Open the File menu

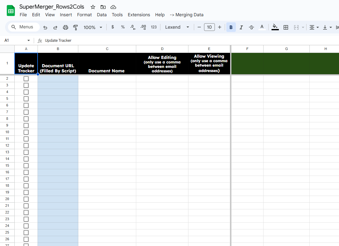point(23,15)
